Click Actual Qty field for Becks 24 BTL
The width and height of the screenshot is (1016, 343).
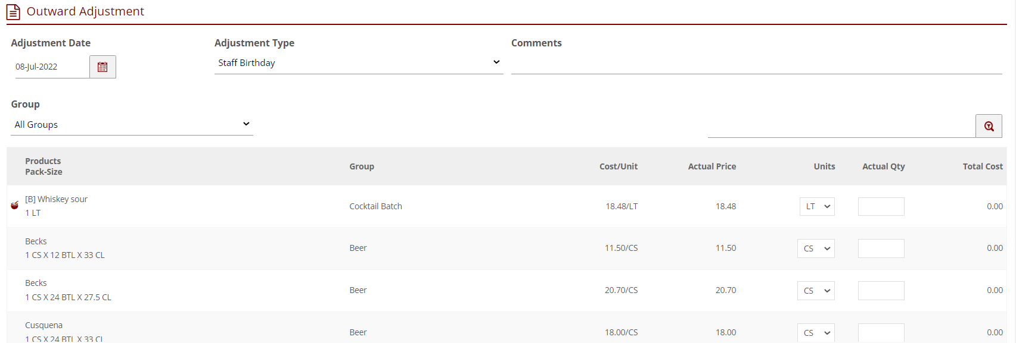[x=881, y=291]
